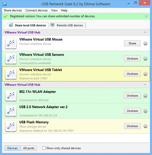Select the Devices view button
152x155 pixels.
click(13, 148)
